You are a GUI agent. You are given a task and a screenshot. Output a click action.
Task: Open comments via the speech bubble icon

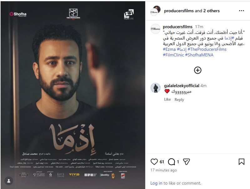[171, 162]
